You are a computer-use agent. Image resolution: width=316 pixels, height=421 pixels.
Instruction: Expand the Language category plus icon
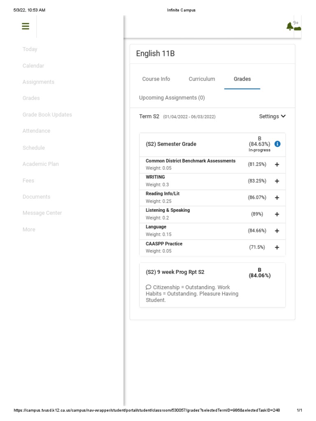click(x=277, y=231)
